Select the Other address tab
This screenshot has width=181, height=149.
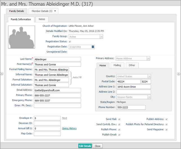pyautogui.click(x=132, y=65)
